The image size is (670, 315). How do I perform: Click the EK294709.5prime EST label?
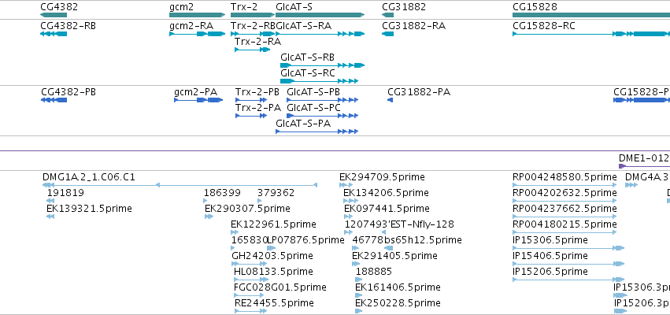382,177
